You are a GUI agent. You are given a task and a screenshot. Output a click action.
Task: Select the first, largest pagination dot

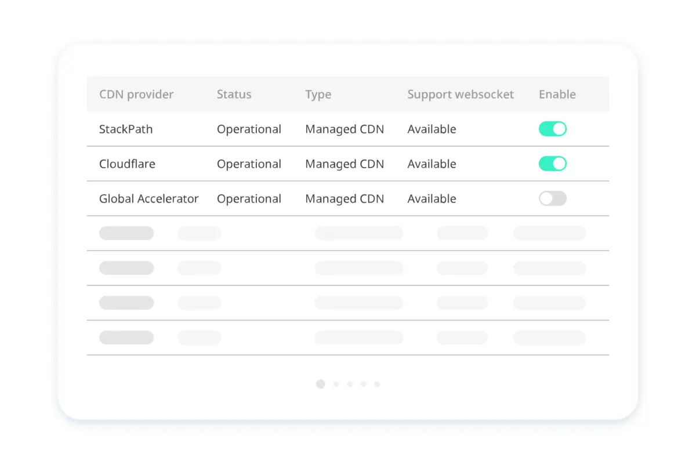[x=320, y=384]
